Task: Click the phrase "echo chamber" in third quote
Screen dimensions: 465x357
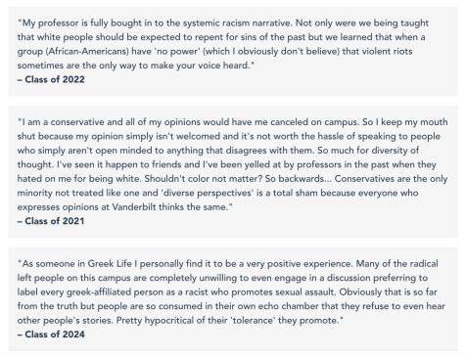Action: pyautogui.click(x=288, y=306)
